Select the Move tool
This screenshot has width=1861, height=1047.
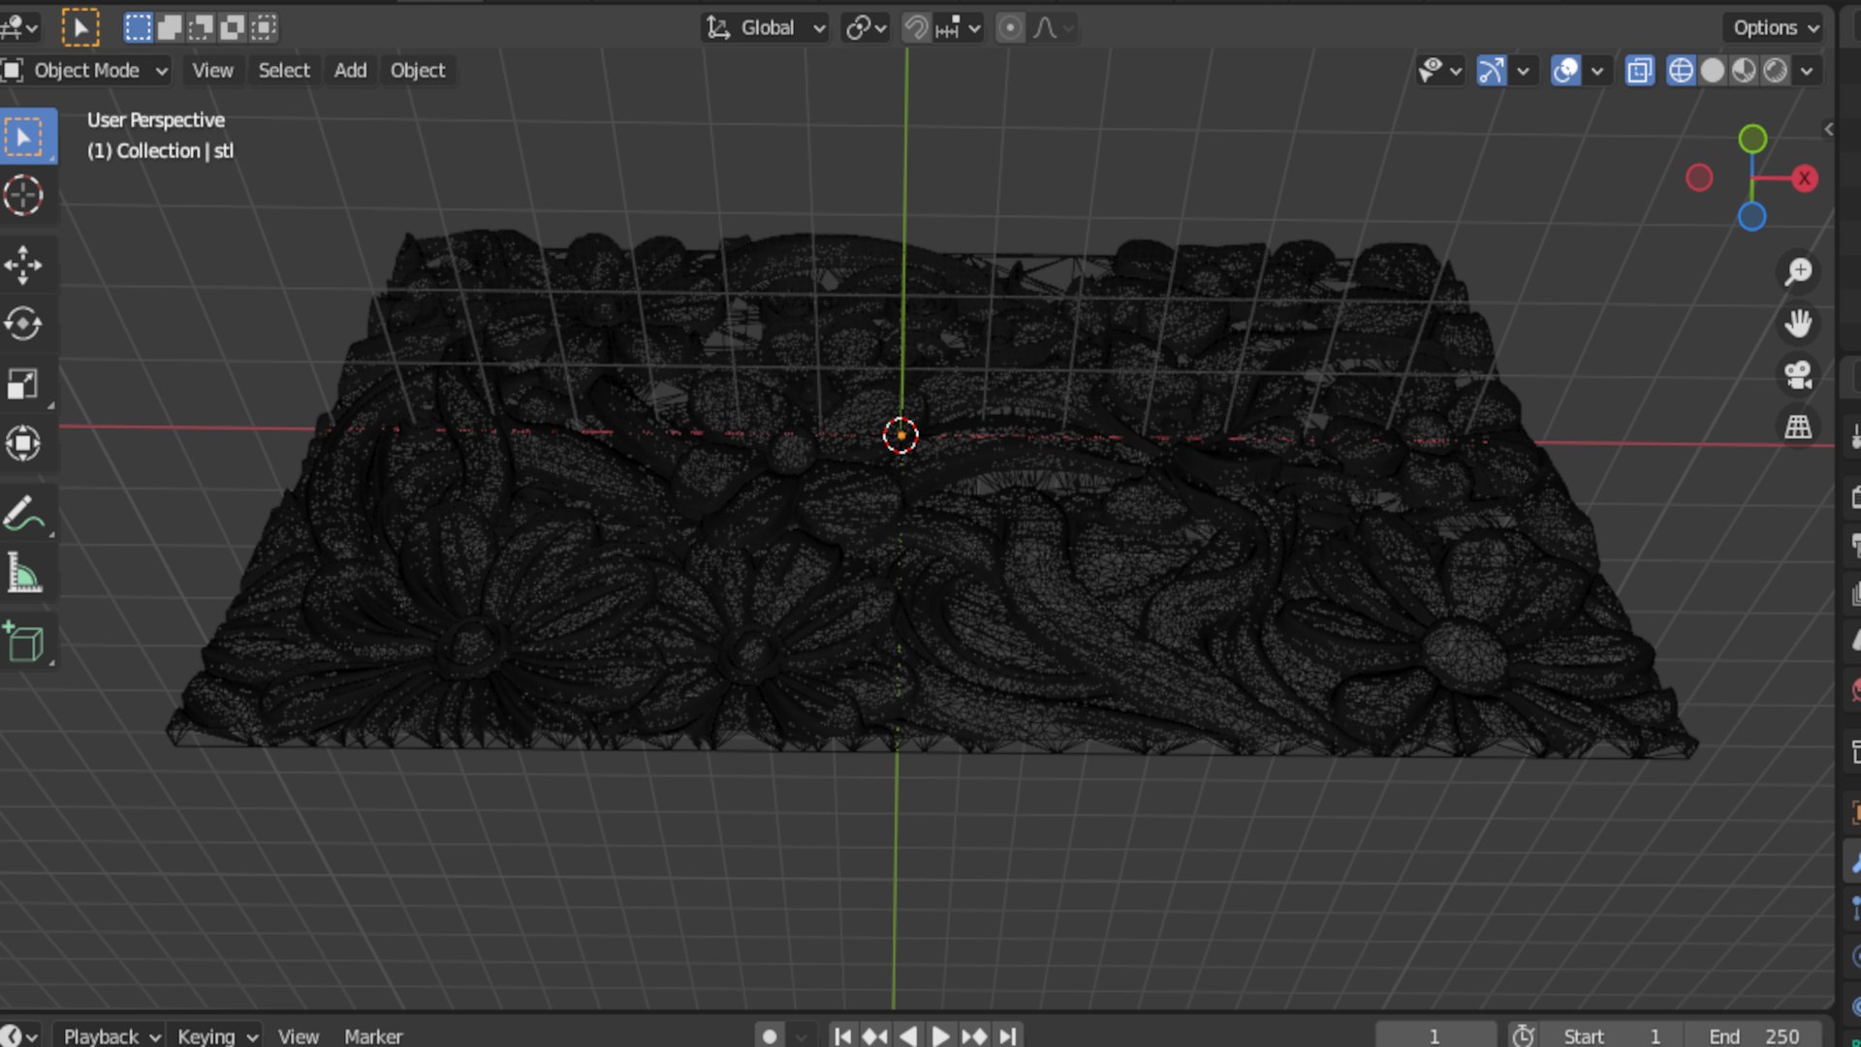point(24,266)
